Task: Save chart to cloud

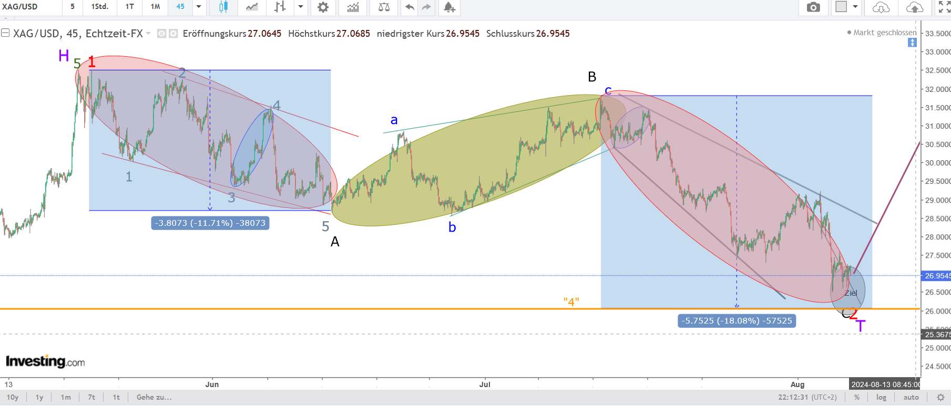Action: coord(915,7)
